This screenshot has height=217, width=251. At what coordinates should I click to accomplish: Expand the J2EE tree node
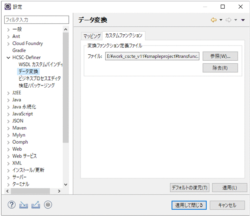[8, 93]
